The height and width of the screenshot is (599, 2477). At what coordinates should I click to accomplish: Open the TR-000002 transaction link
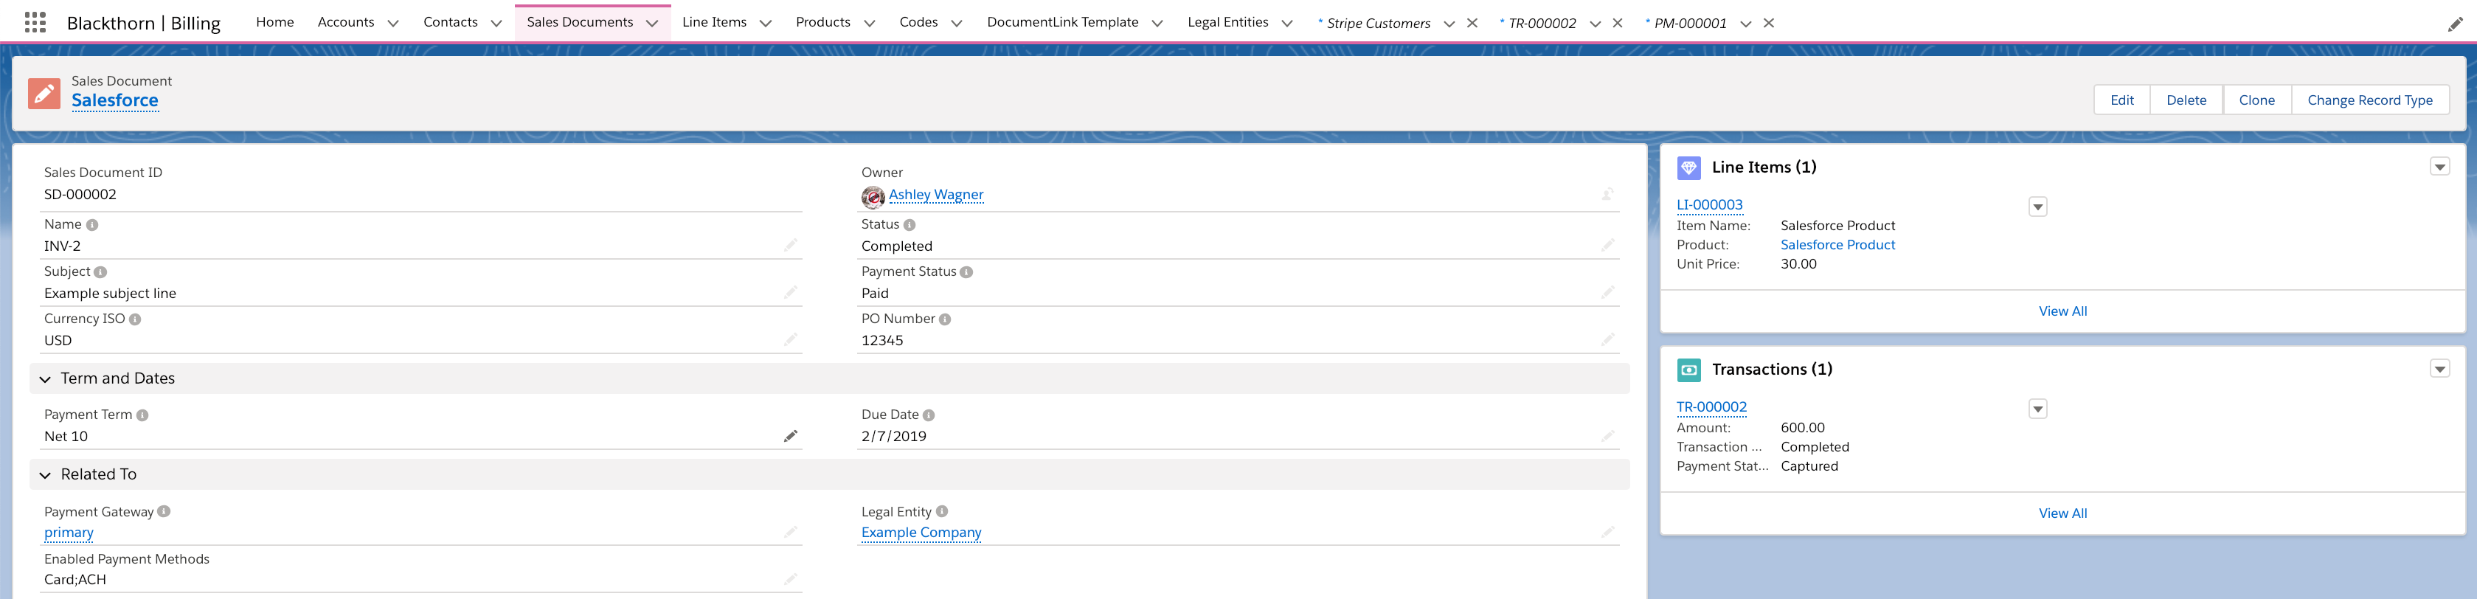click(x=1711, y=406)
